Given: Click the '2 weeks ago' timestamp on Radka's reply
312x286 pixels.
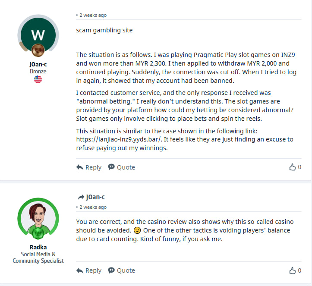Looking at the screenshot, I should [x=93, y=207].
